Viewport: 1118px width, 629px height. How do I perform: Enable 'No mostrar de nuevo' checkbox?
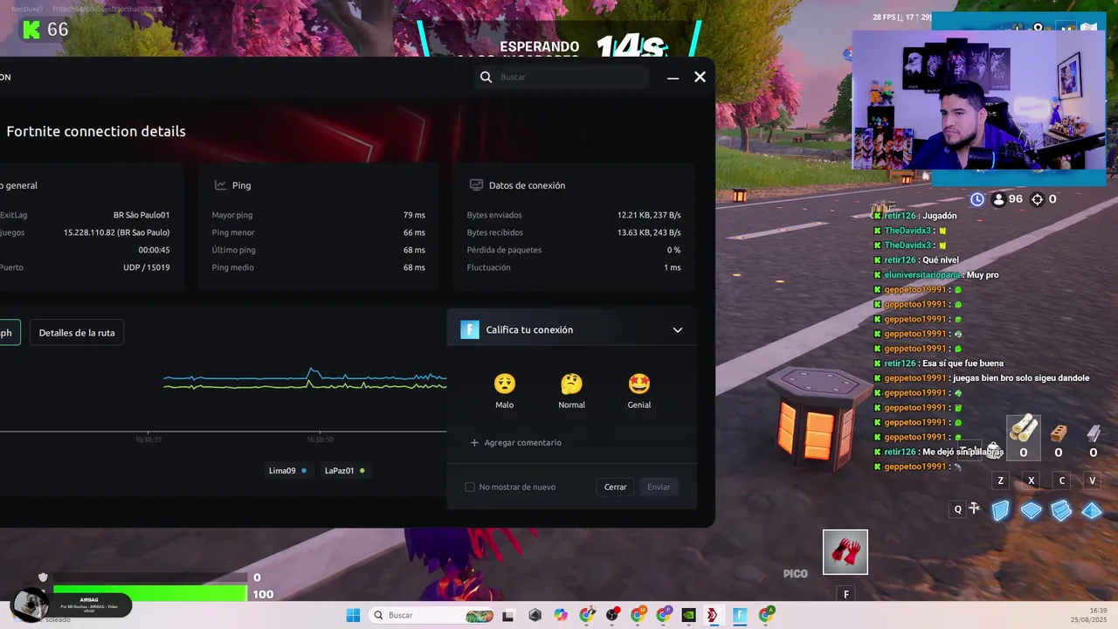click(x=470, y=487)
